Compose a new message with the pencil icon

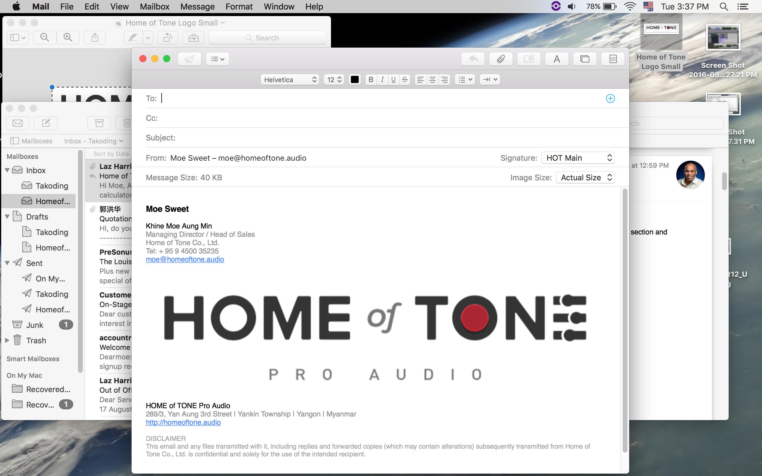pos(45,123)
